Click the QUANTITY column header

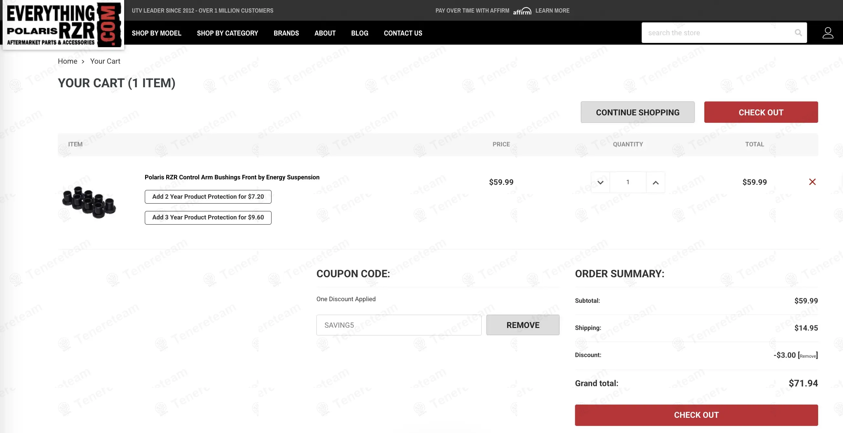[x=628, y=144]
